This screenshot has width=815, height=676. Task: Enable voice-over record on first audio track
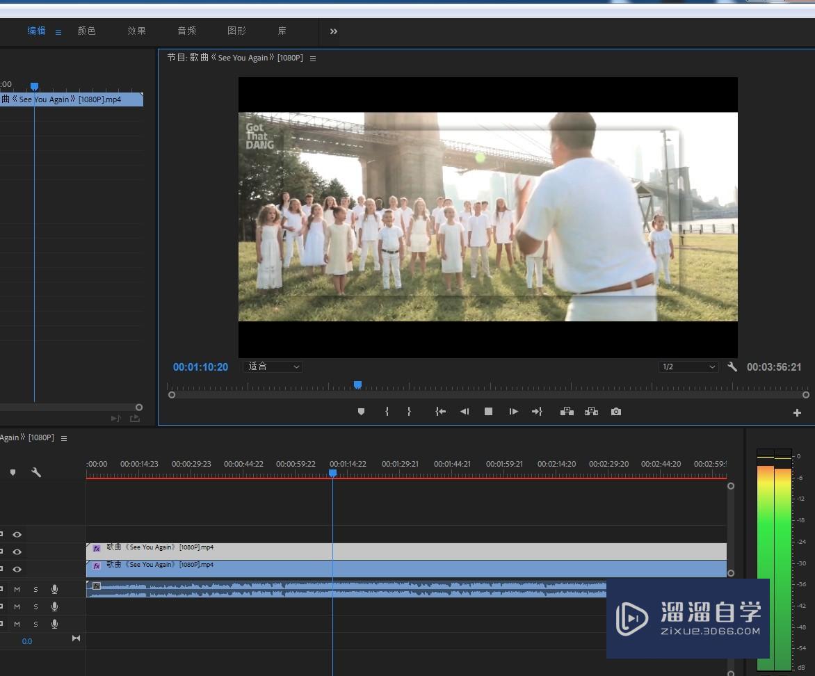(54, 589)
